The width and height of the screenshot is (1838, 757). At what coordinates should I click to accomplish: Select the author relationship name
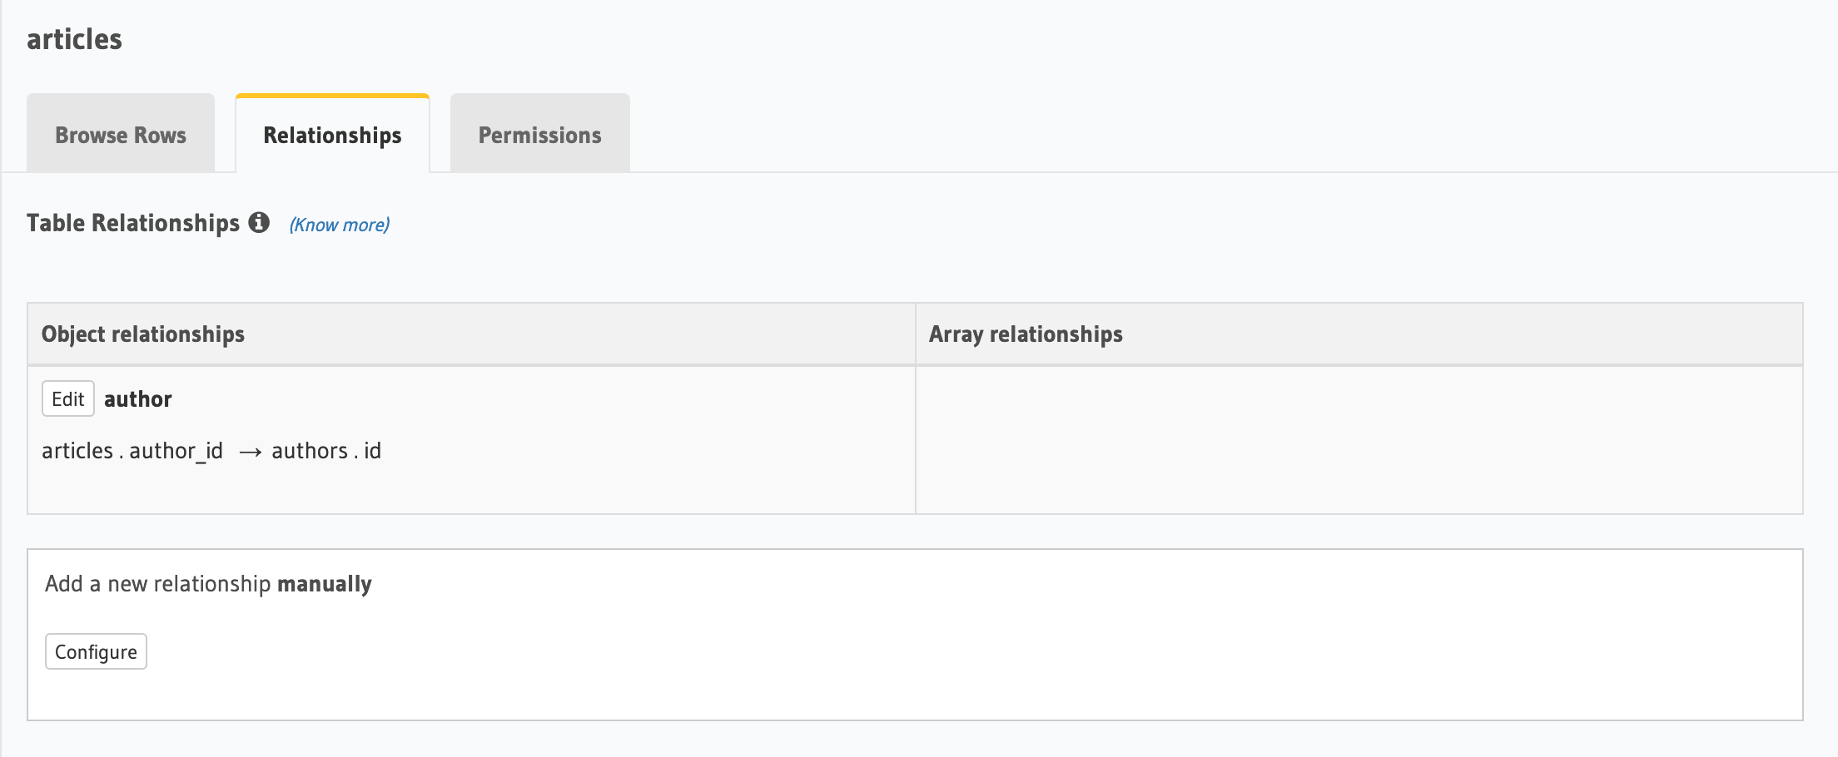[138, 398]
